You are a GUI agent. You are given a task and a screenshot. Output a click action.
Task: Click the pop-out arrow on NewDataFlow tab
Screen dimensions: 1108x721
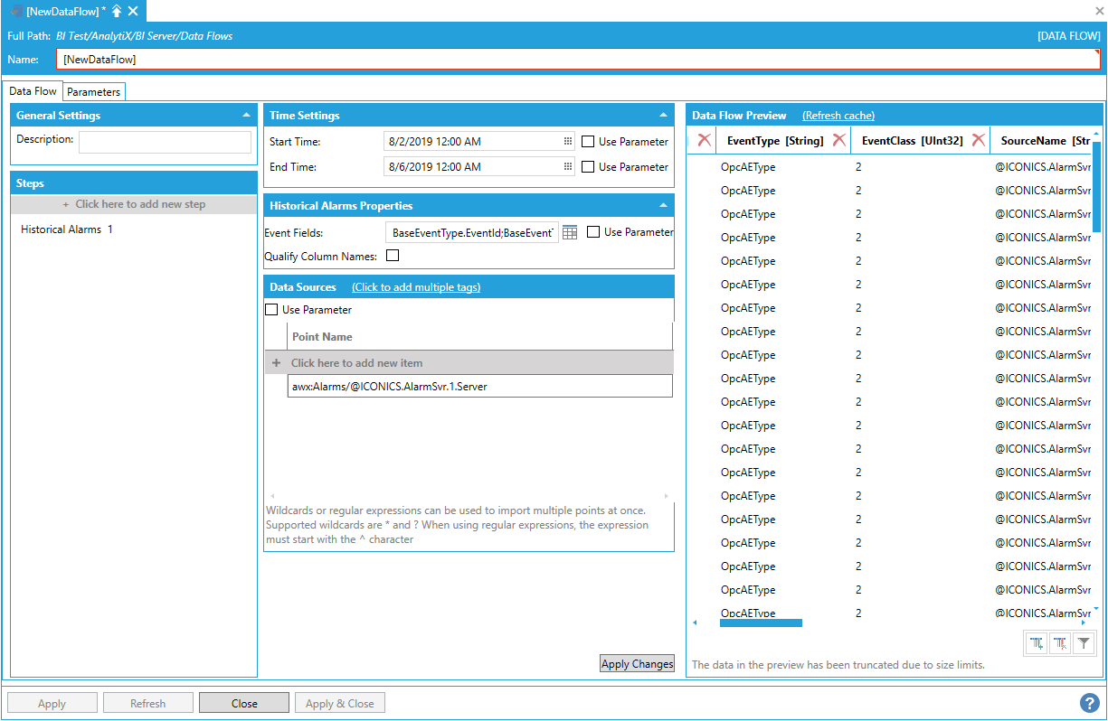coord(117,11)
